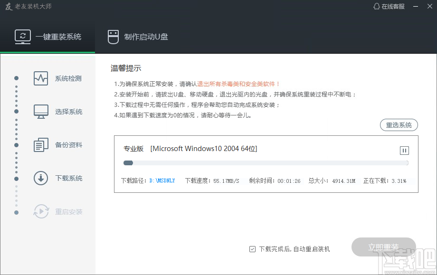
Task: Click the 立即重装 button
Action: (x=383, y=247)
